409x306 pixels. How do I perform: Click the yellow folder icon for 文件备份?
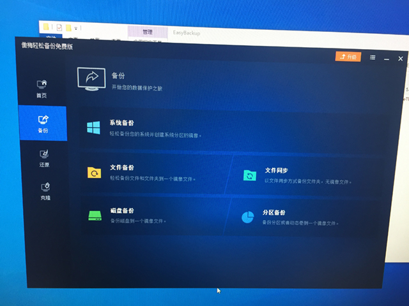click(94, 173)
